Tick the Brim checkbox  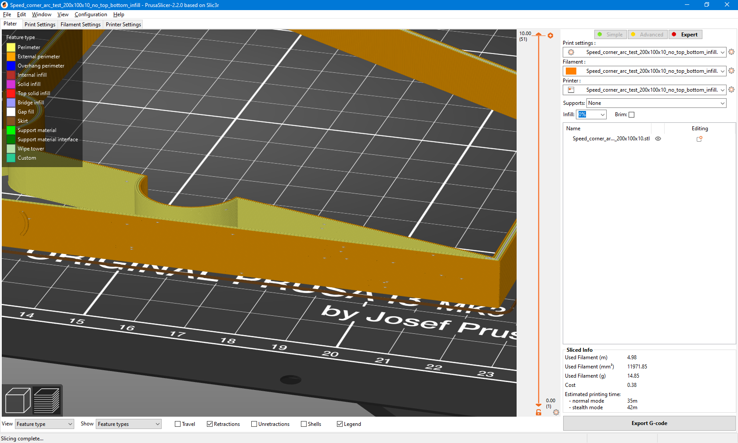coord(632,115)
